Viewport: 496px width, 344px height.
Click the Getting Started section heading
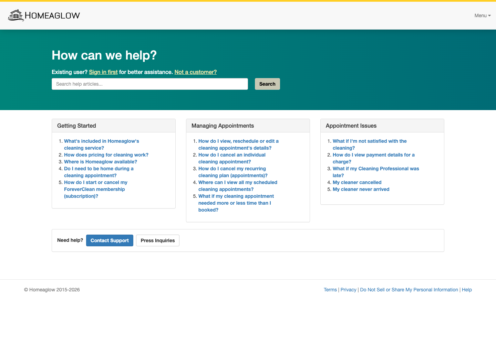tap(76, 126)
